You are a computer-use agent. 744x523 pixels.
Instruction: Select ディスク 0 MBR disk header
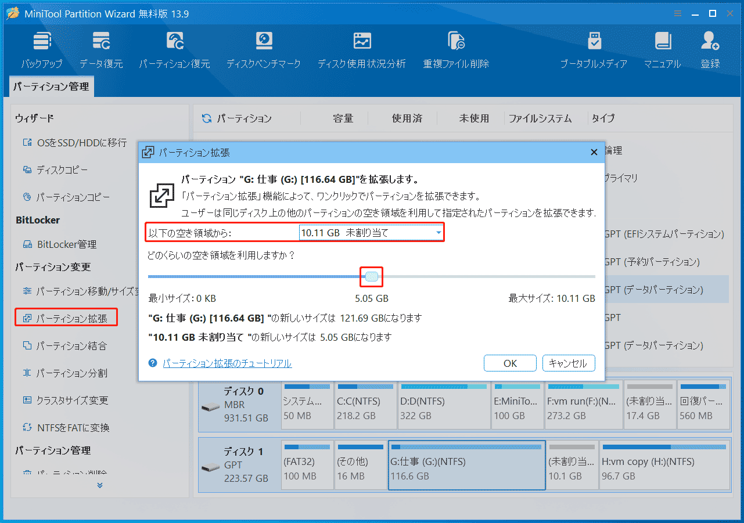point(239,405)
